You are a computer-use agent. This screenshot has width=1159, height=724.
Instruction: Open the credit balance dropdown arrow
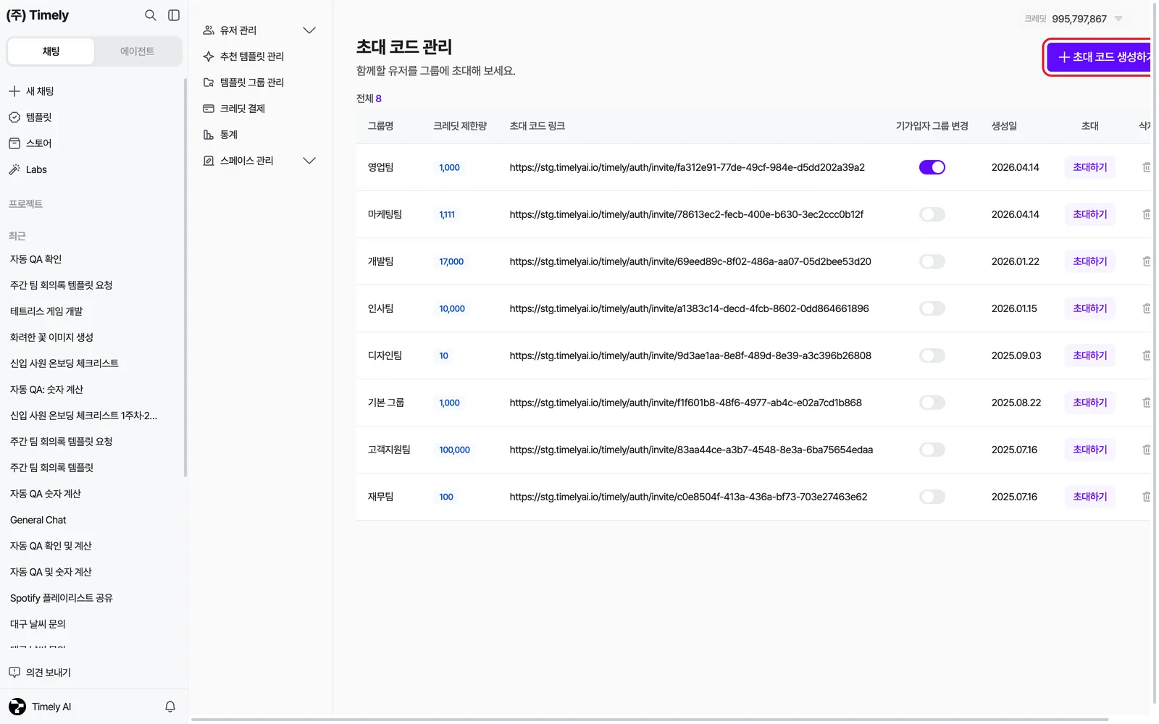[x=1118, y=19]
